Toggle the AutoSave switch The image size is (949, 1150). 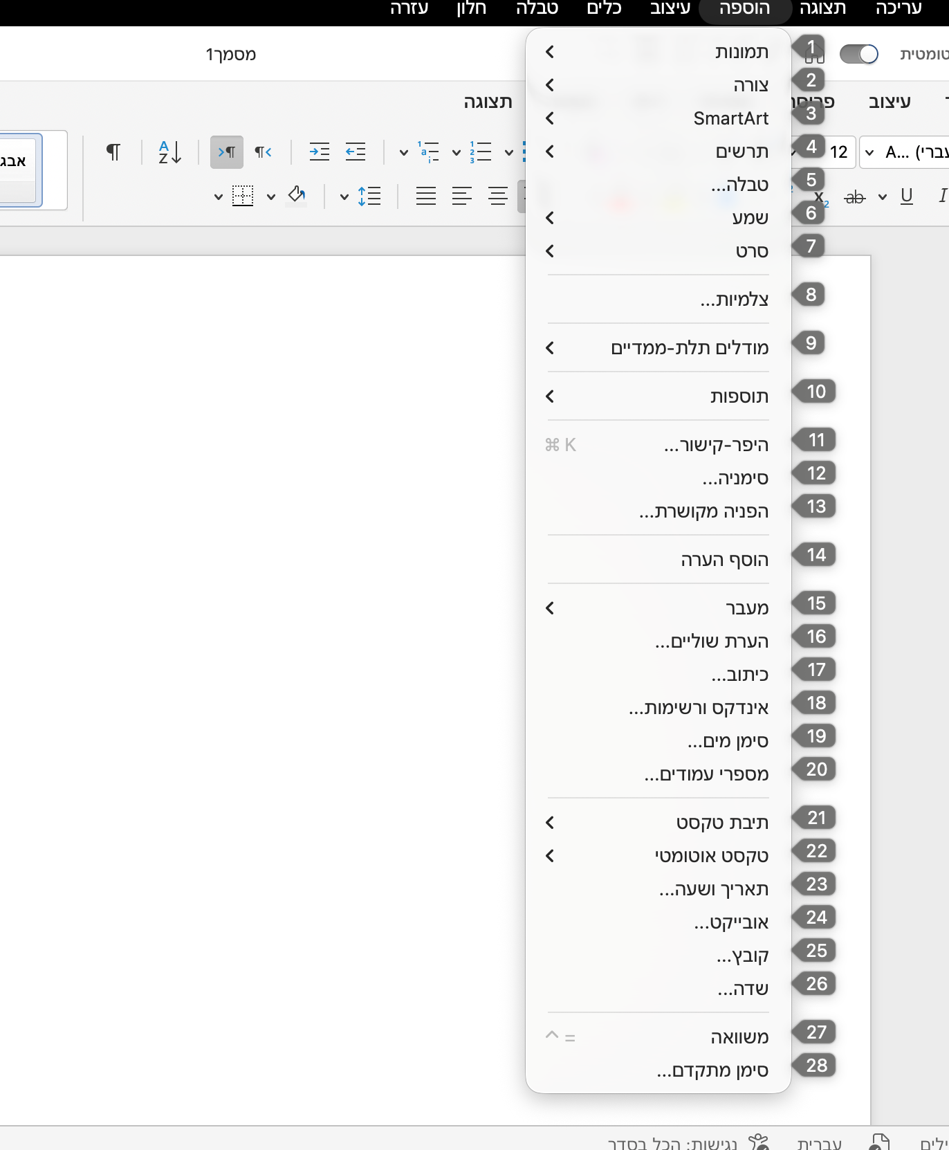point(858,54)
